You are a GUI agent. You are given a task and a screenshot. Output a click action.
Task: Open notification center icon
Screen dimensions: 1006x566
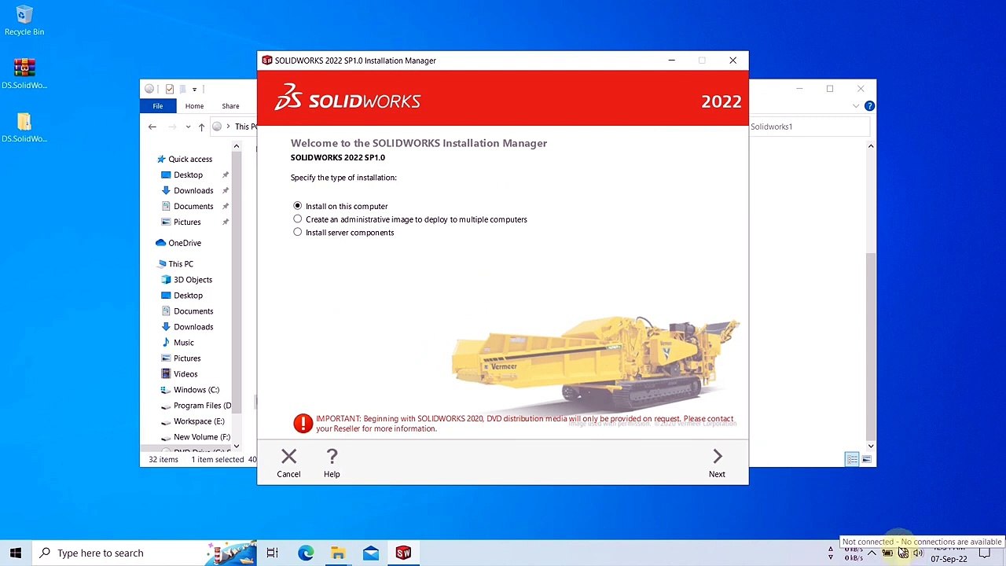pos(985,553)
